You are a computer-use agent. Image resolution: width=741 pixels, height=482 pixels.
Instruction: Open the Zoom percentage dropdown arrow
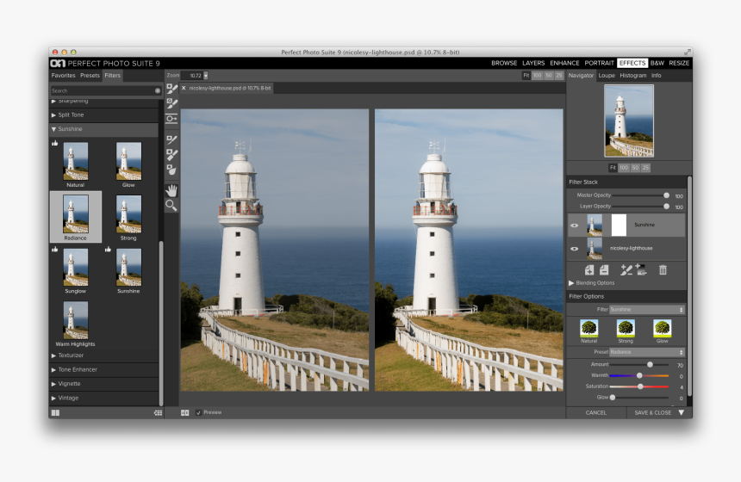tap(206, 76)
